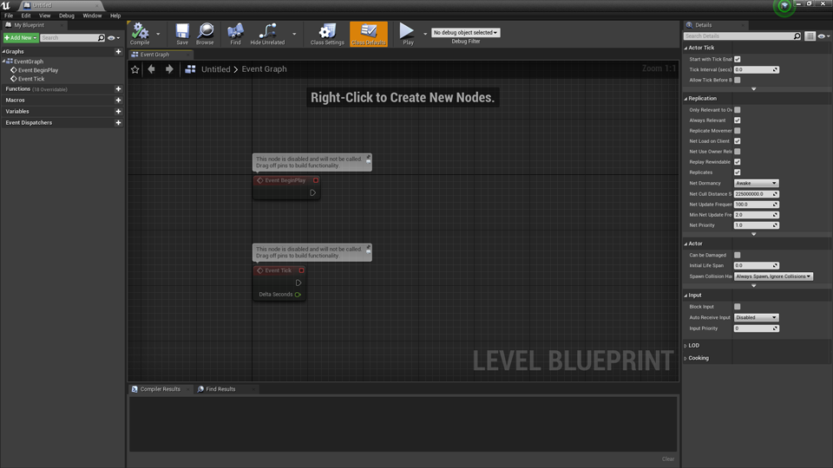Open My Blueprint view options eye dropdown

[113, 37]
